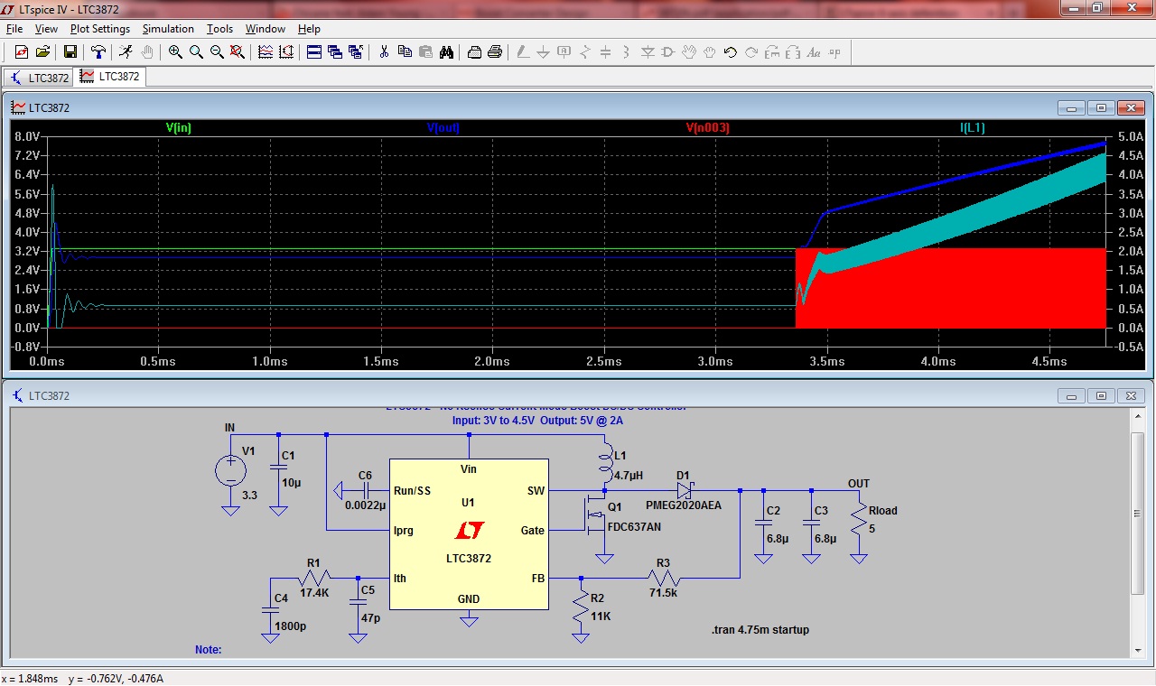The width and height of the screenshot is (1156, 686).
Task: Click the Copy icon in the toolbar
Action: pyautogui.click(x=405, y=52)
